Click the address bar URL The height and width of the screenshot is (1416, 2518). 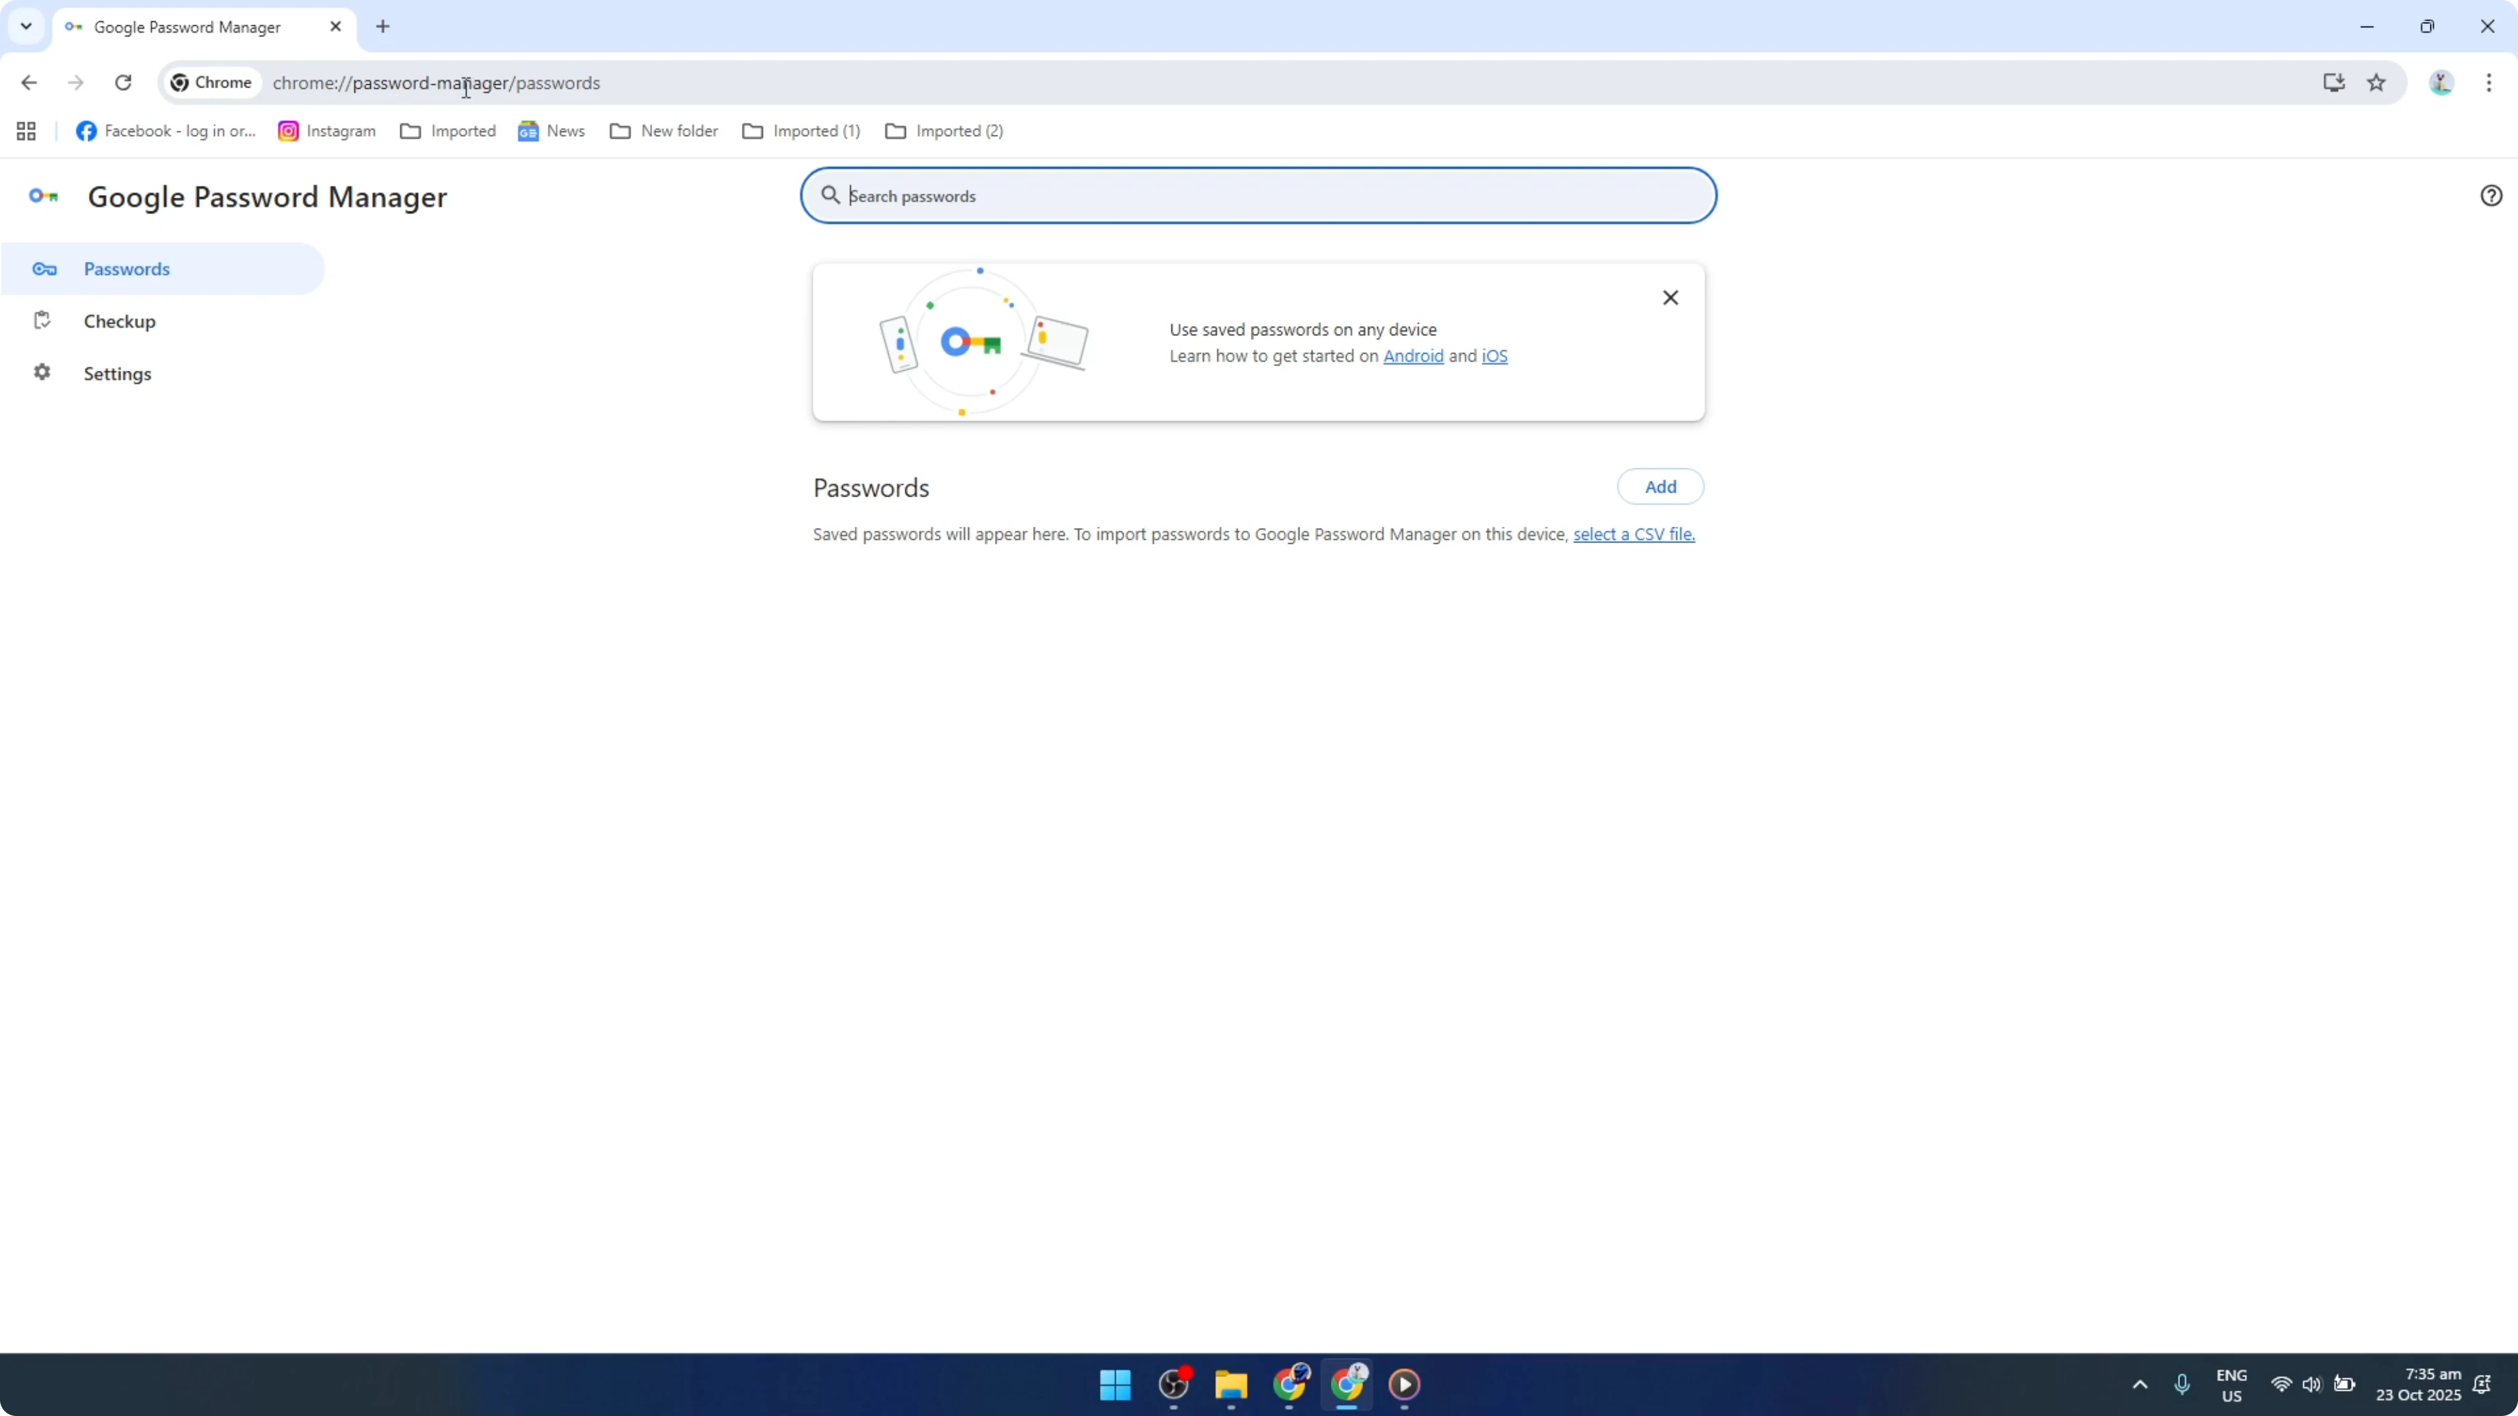tap(436, 83)
